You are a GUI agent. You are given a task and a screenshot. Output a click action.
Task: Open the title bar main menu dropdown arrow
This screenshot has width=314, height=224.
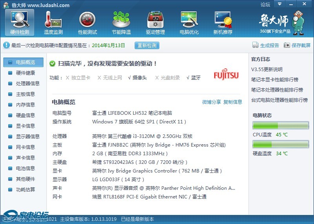coord(279,4)
